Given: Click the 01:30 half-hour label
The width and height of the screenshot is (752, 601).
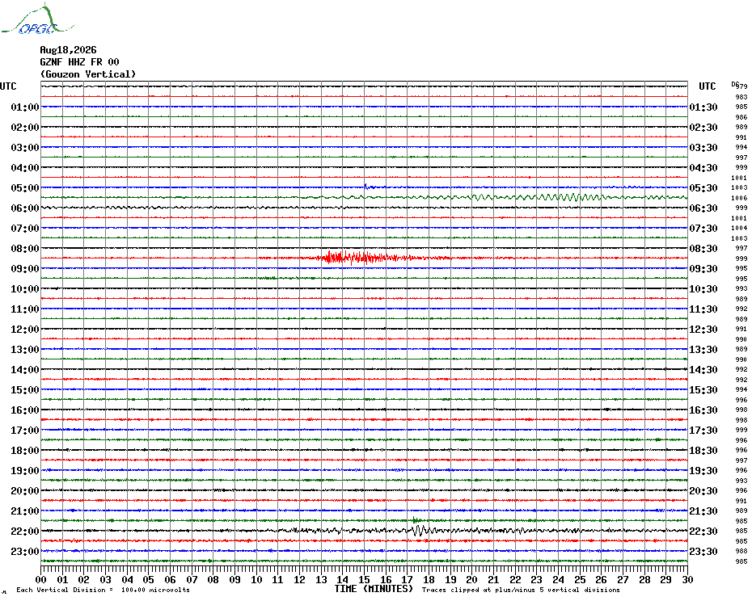Looking at the screenshot, I should [x=703, y=107].
